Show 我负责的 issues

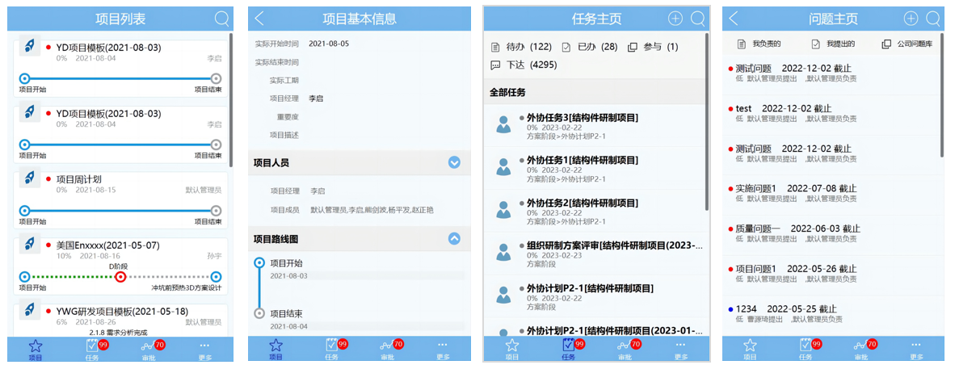(x=759, y=44)
